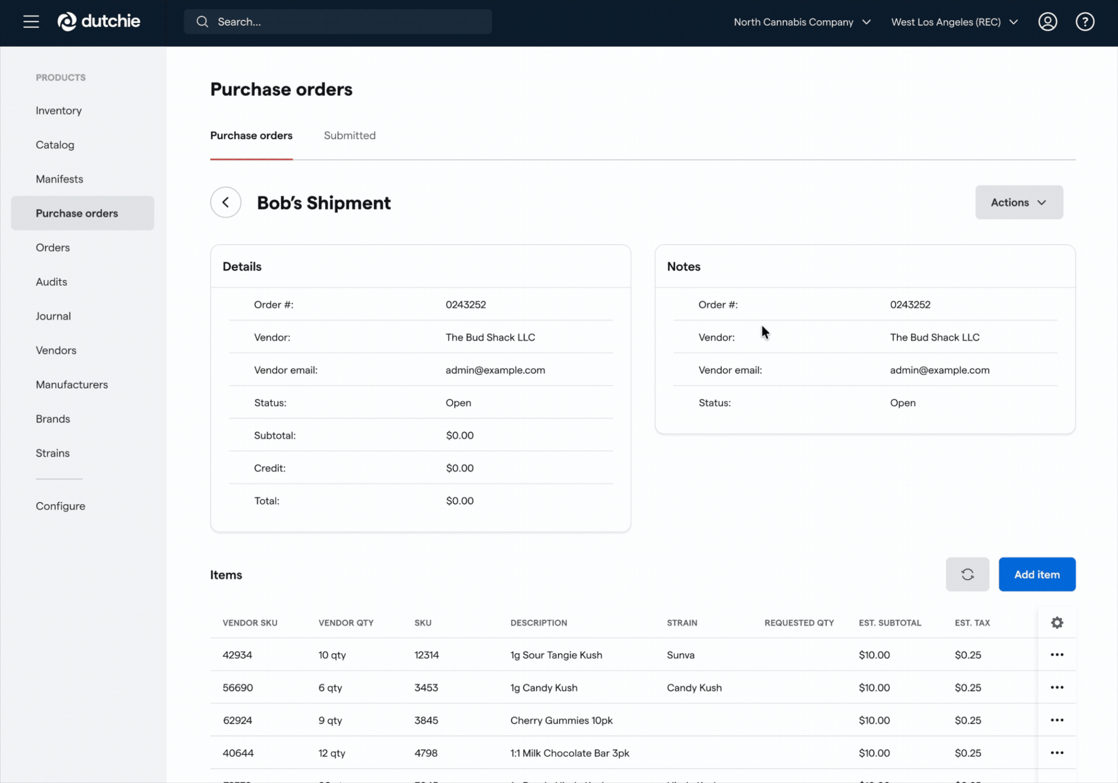This screenshot has height=783, width=1118.
Task: Open Vendors in the sidebar
Action: 56,350
